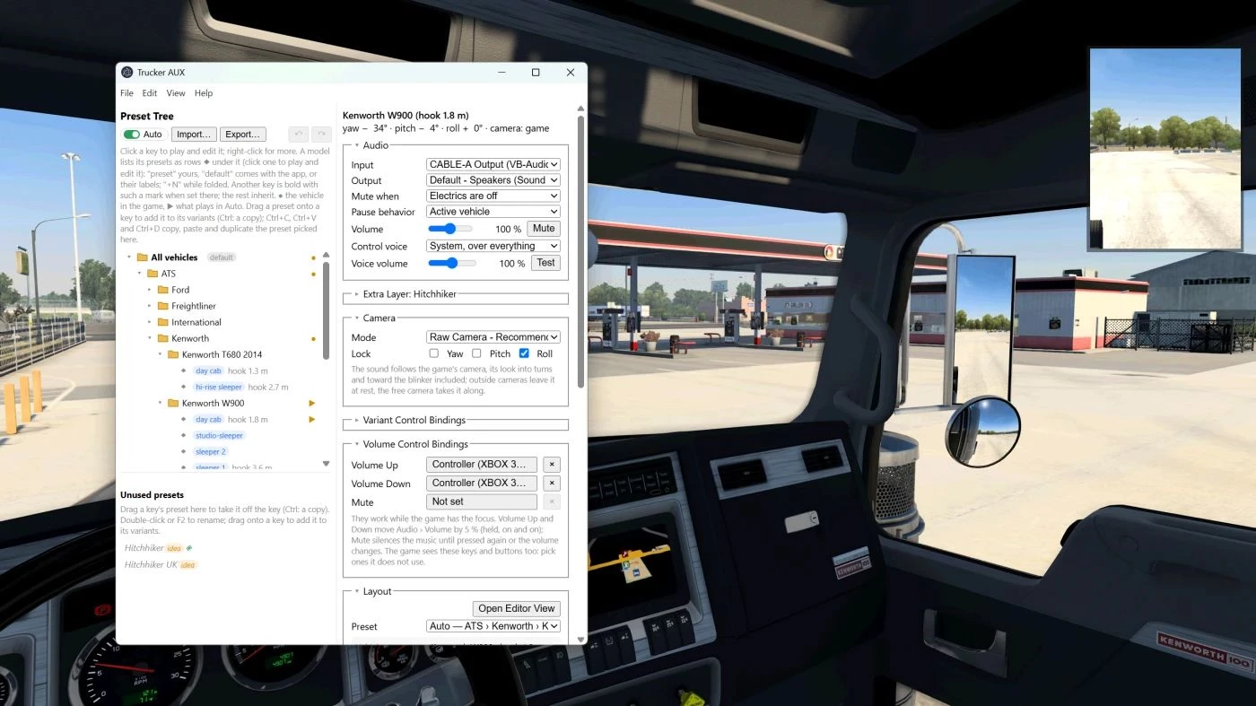Click the green icon beside the Hitchhiker preset
The width and height of the screenshot is (1256, 706).
pyautogui.click(x=189, y=548)
